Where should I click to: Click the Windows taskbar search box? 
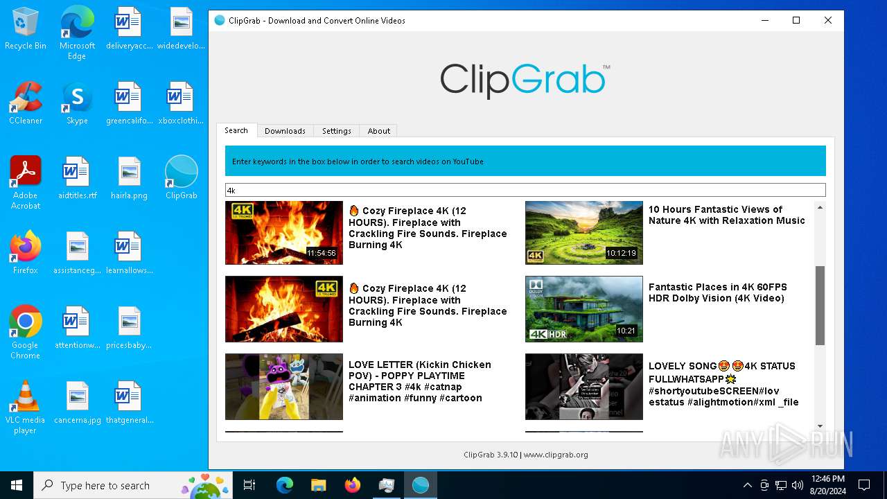(134, 485)
